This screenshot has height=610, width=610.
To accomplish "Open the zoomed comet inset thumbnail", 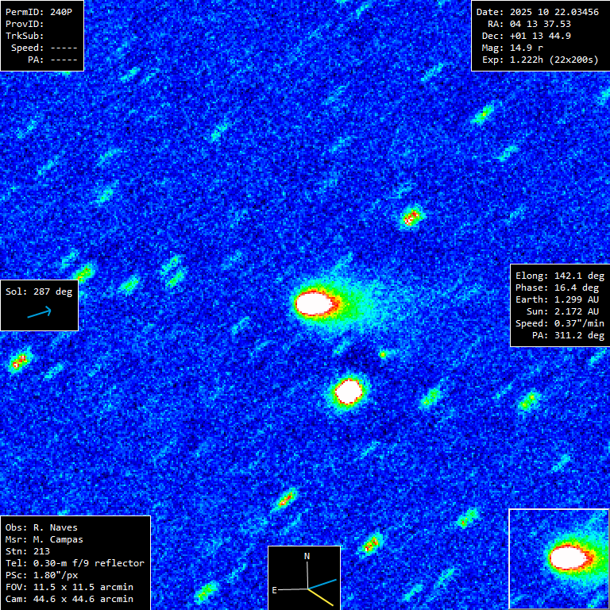I will pyautogui.click(x=559, y=558).
